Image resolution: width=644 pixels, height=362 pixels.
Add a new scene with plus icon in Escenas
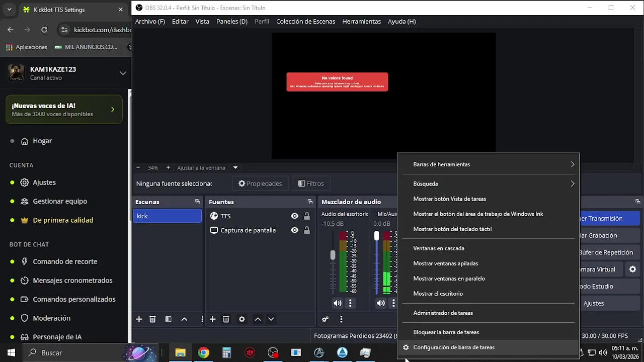coord(139,319)
